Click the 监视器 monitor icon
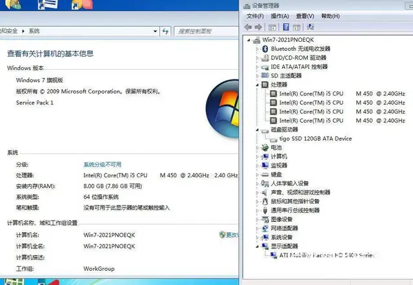 265,165
